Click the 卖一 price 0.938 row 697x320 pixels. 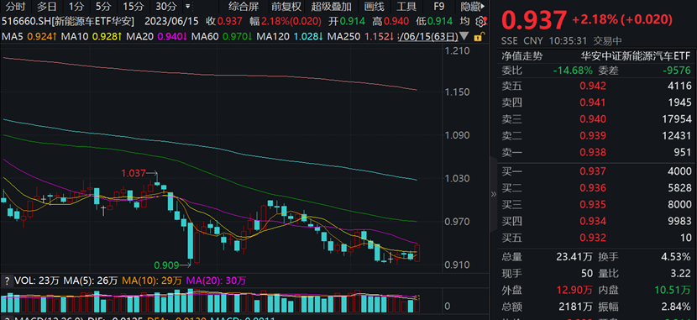tap(596, 153)
